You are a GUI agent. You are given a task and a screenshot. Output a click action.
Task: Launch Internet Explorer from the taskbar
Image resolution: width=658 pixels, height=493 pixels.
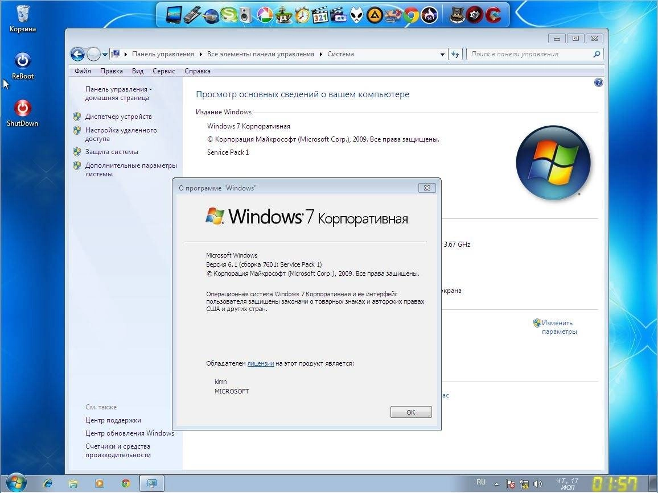coord(47,483)
